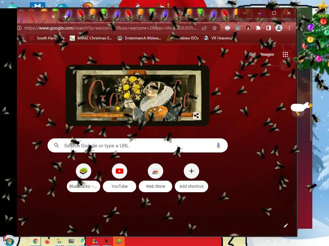329x246 pixels.
Task: Show hidden system tray icons chevron
Action: (x=268, y=242)
